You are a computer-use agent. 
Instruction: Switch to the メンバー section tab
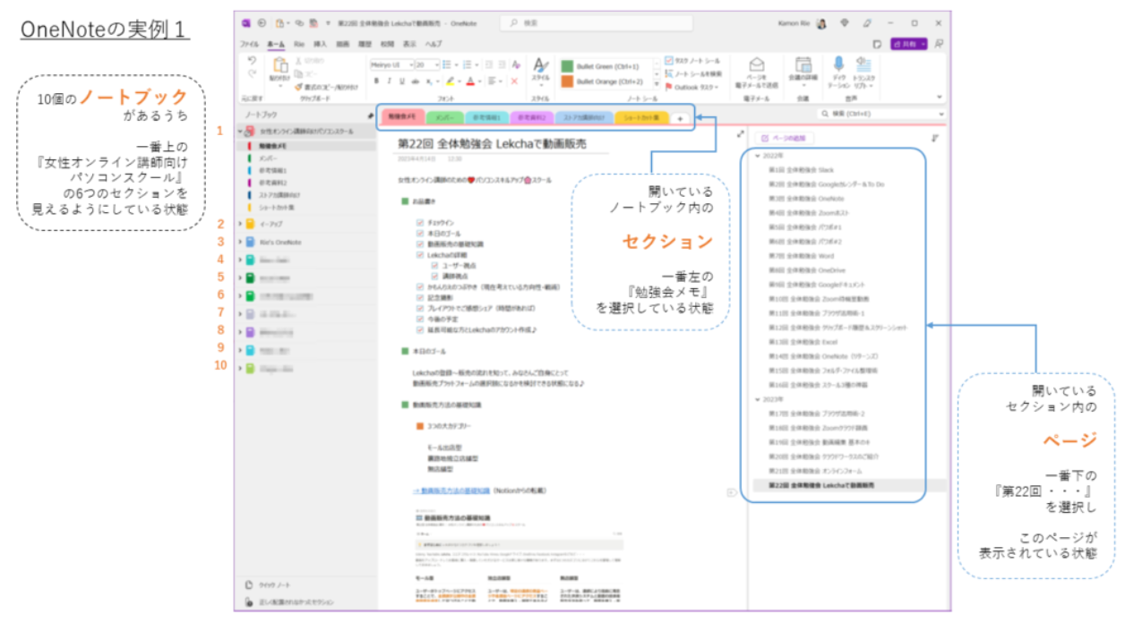pyautogui.click(x=442, y=117)
